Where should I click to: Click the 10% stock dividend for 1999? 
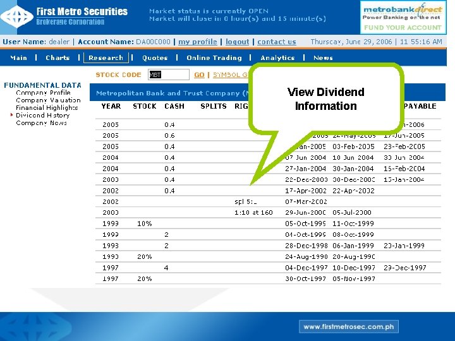click(145, 224)
